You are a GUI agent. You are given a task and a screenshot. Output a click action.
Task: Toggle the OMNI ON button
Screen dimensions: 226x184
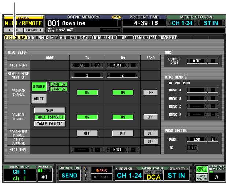click(58, 84)
